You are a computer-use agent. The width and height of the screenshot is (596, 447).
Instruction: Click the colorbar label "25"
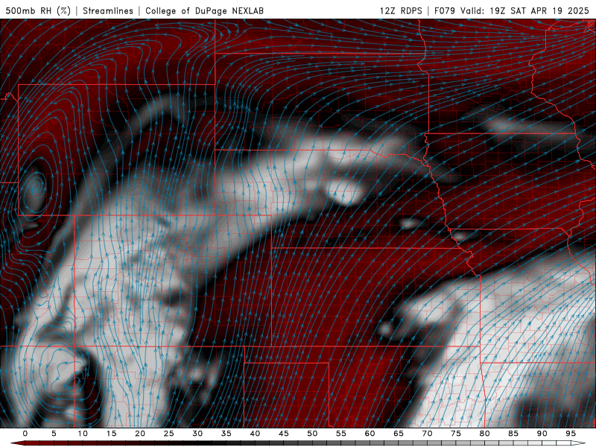tap(169, 434)
